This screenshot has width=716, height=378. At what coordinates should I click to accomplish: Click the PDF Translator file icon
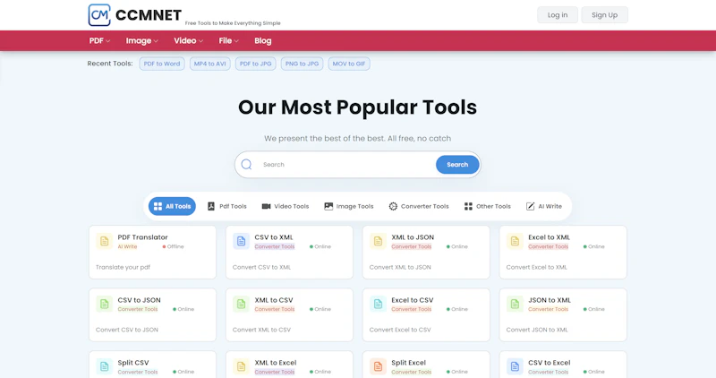tap(104, 241)
